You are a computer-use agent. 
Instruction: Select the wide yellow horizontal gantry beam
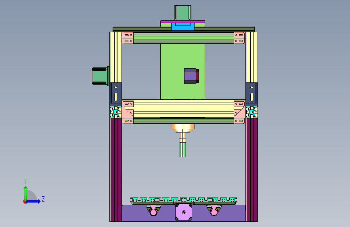coord(184,109)
